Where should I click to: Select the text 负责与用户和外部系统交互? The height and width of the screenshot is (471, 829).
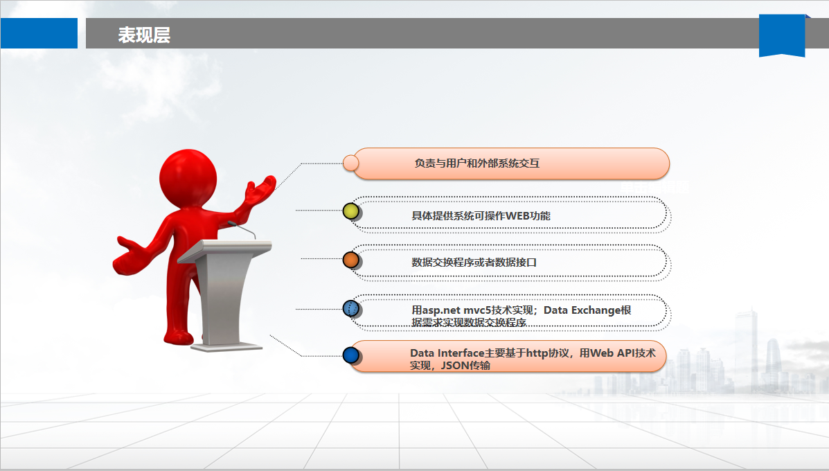(x=477, y=163)
